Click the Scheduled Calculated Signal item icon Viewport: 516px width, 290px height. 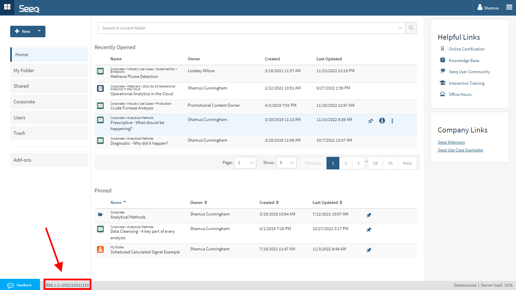(x=100, y=249)
